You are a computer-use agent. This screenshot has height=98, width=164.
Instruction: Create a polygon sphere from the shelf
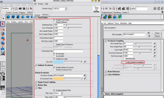[x=8, y=17]
